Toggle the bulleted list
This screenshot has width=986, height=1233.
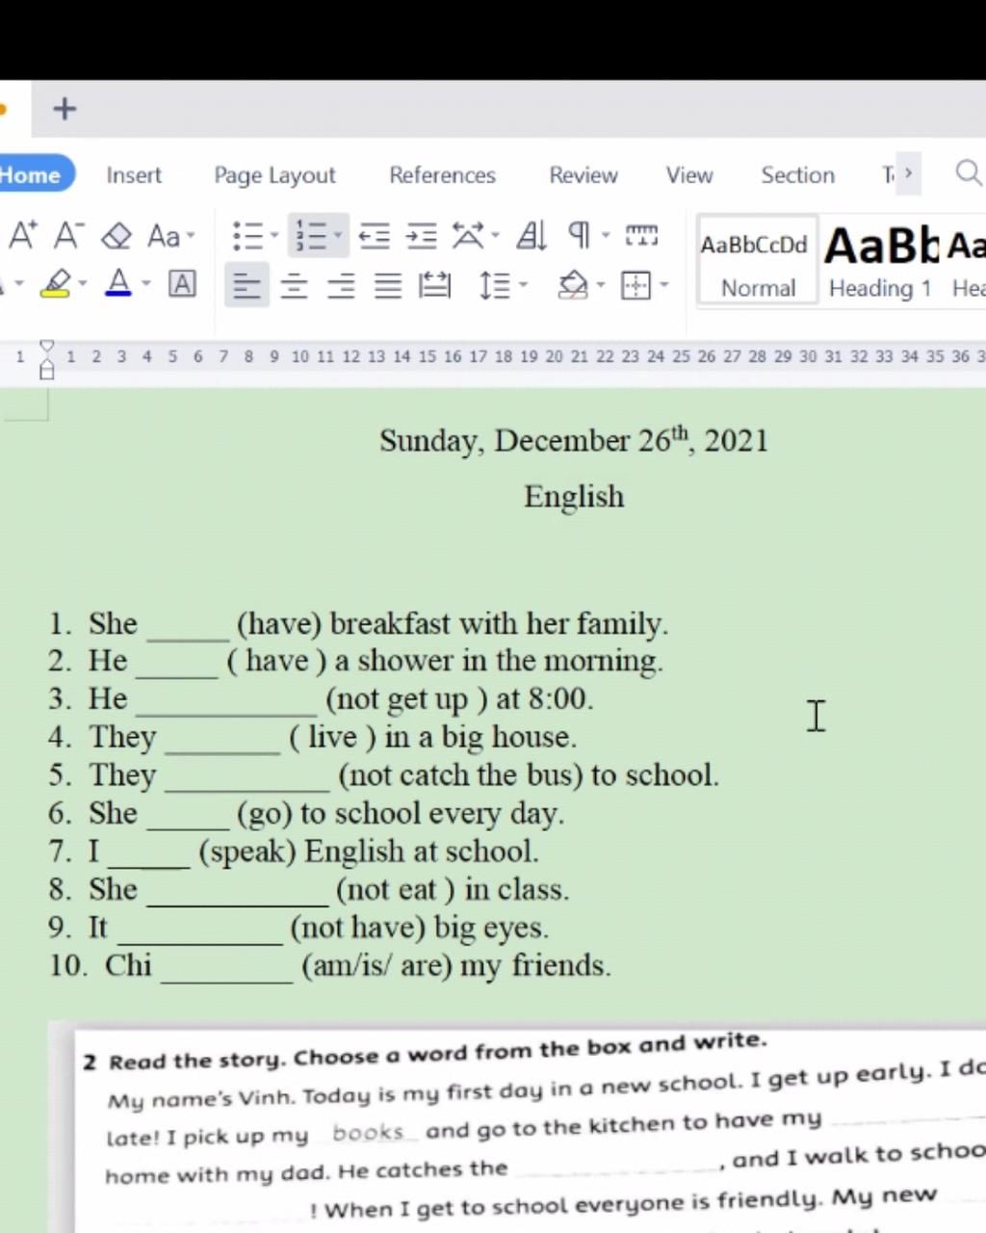pos(247,235)
